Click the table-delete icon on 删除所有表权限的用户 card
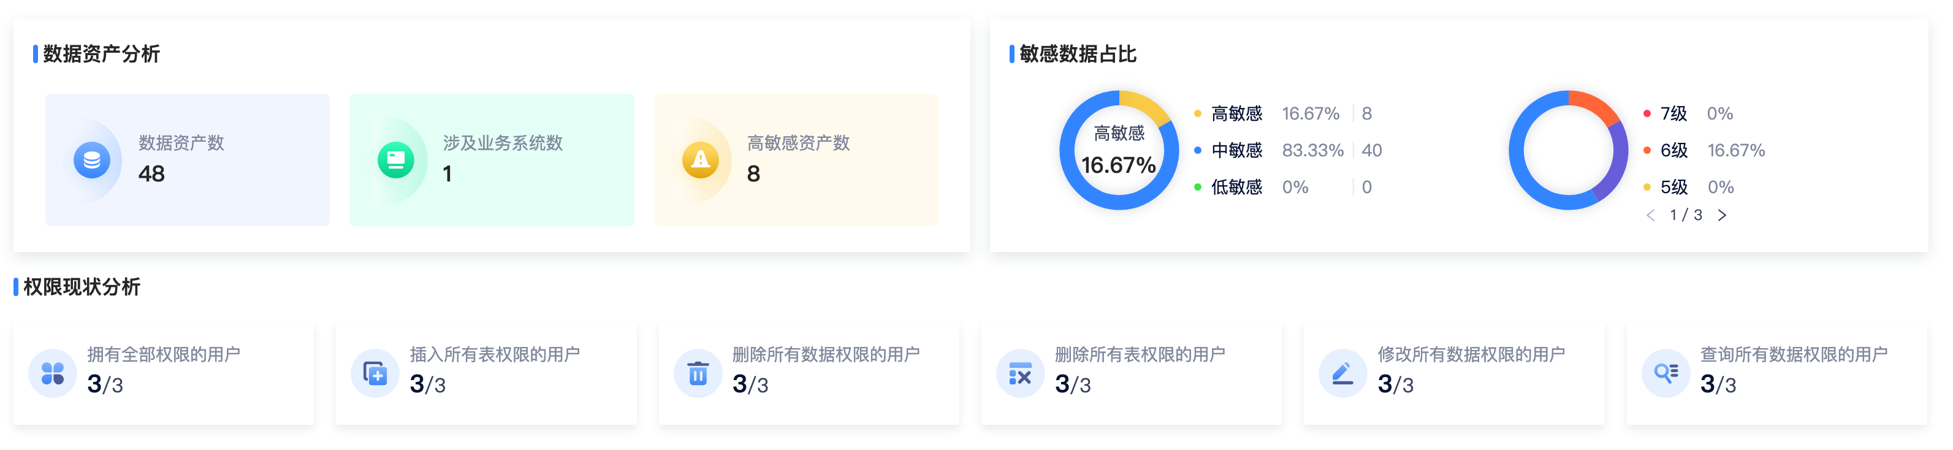Viewport: 1953px width, 450px height. click(x=1021, y=373)
